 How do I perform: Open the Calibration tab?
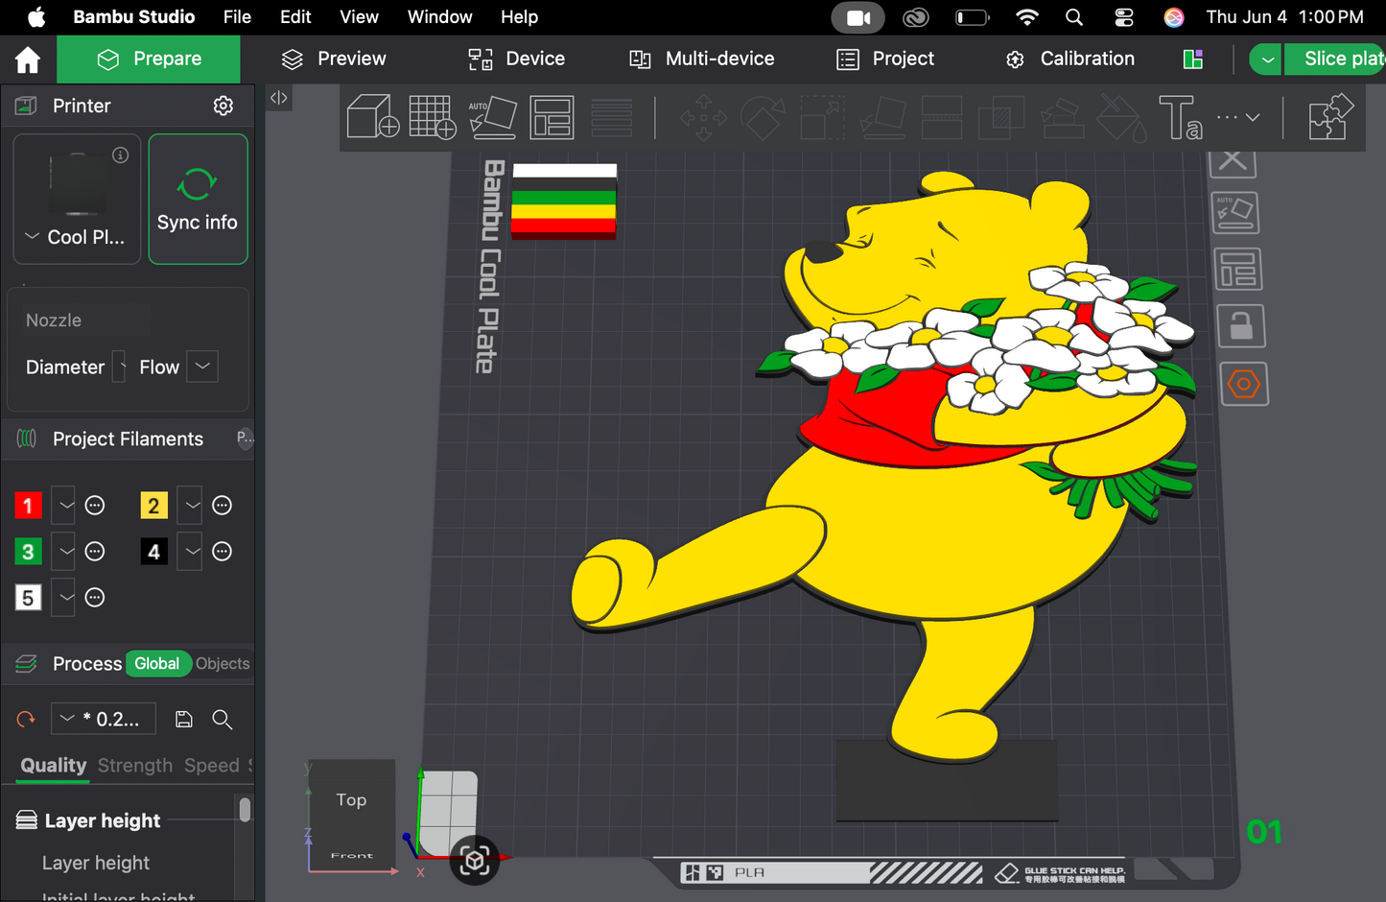point(1069,59)
